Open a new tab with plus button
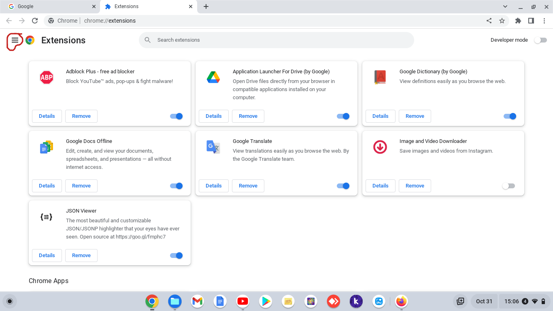 pos(206,6)
